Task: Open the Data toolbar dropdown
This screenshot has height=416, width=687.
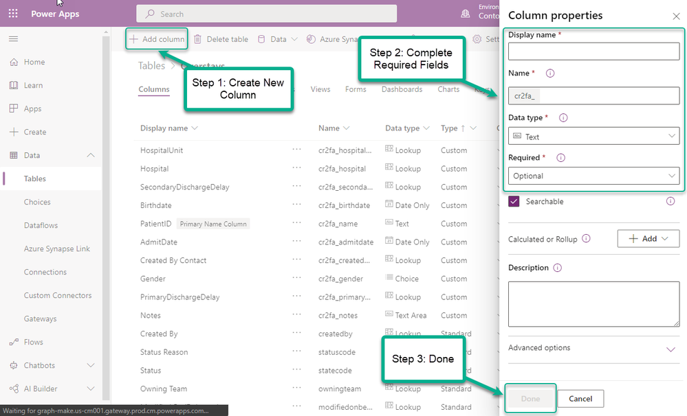Action: click(294, 39)
